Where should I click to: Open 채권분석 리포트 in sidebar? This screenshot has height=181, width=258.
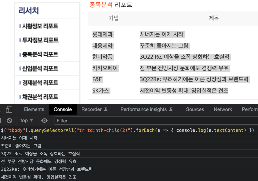pos(40,97)
